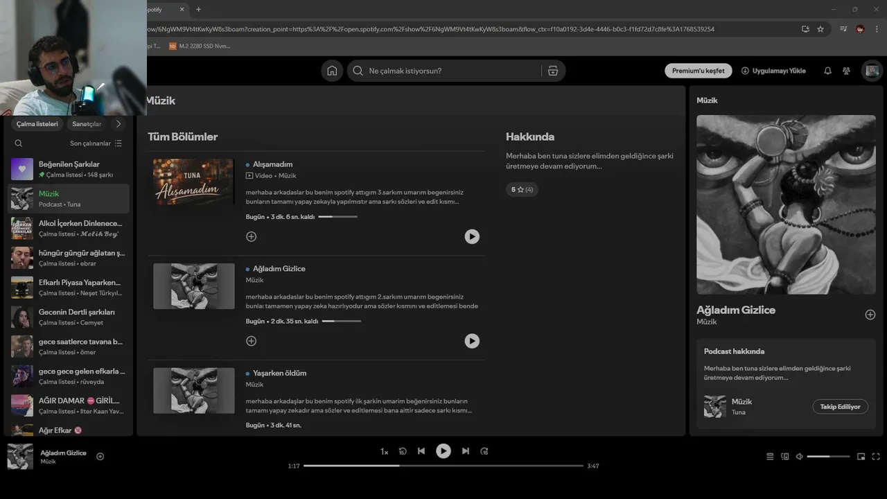Click the search magnifier in top bar

[358, 71]
